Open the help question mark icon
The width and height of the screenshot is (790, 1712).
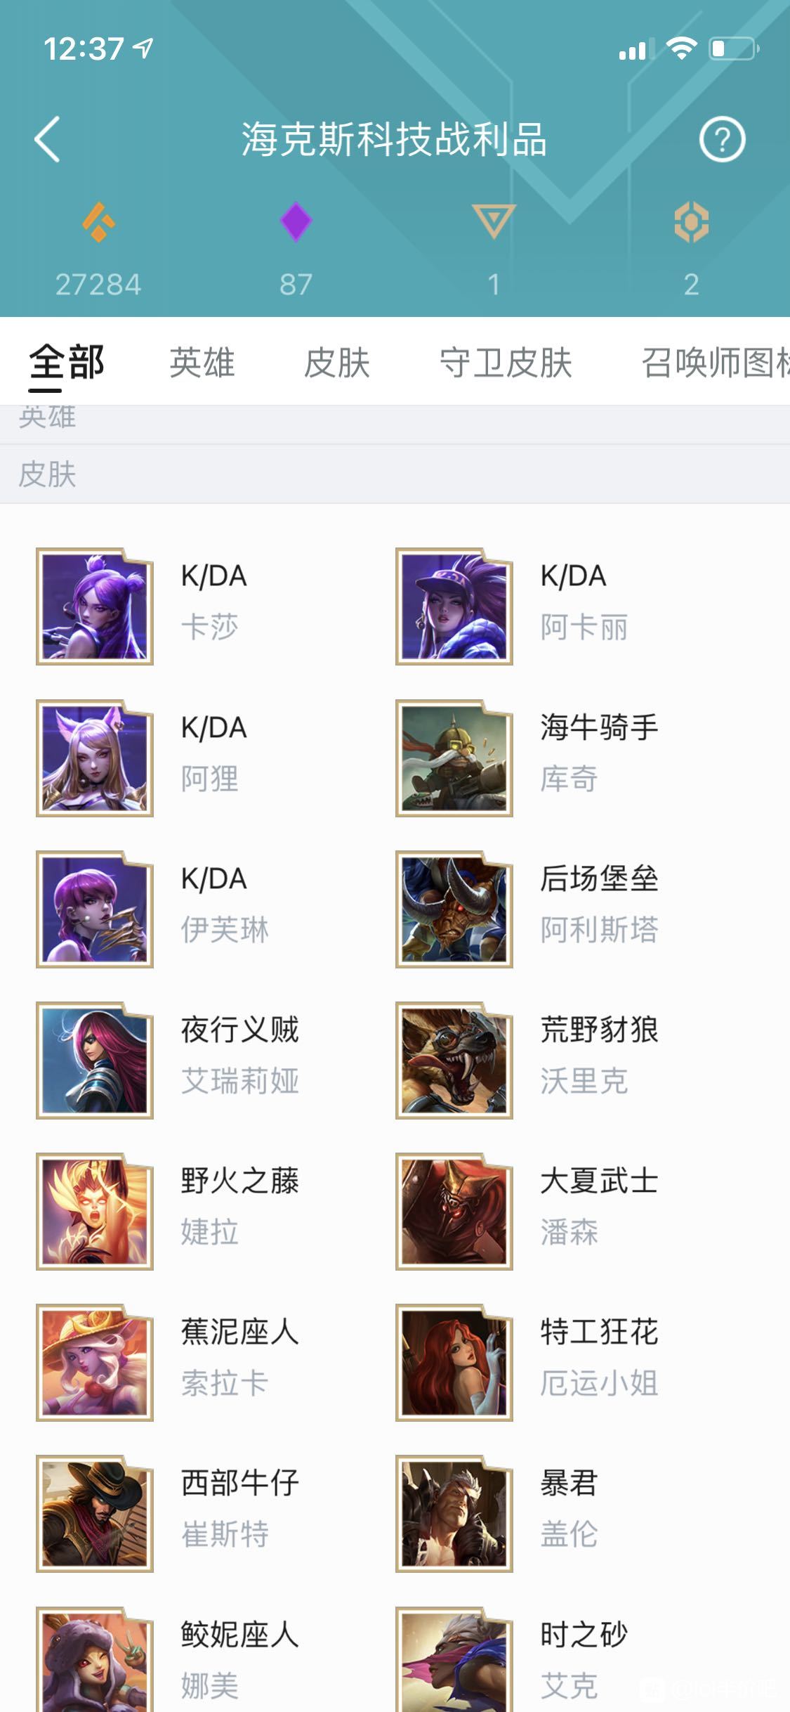[x=722, y=140]
